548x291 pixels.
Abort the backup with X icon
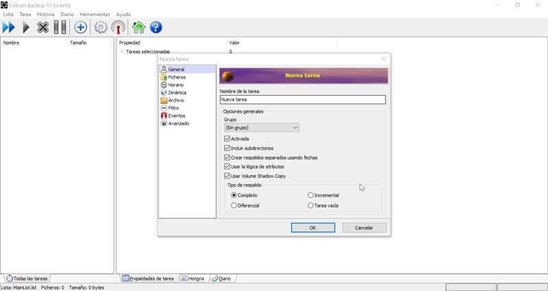[42, 27]
